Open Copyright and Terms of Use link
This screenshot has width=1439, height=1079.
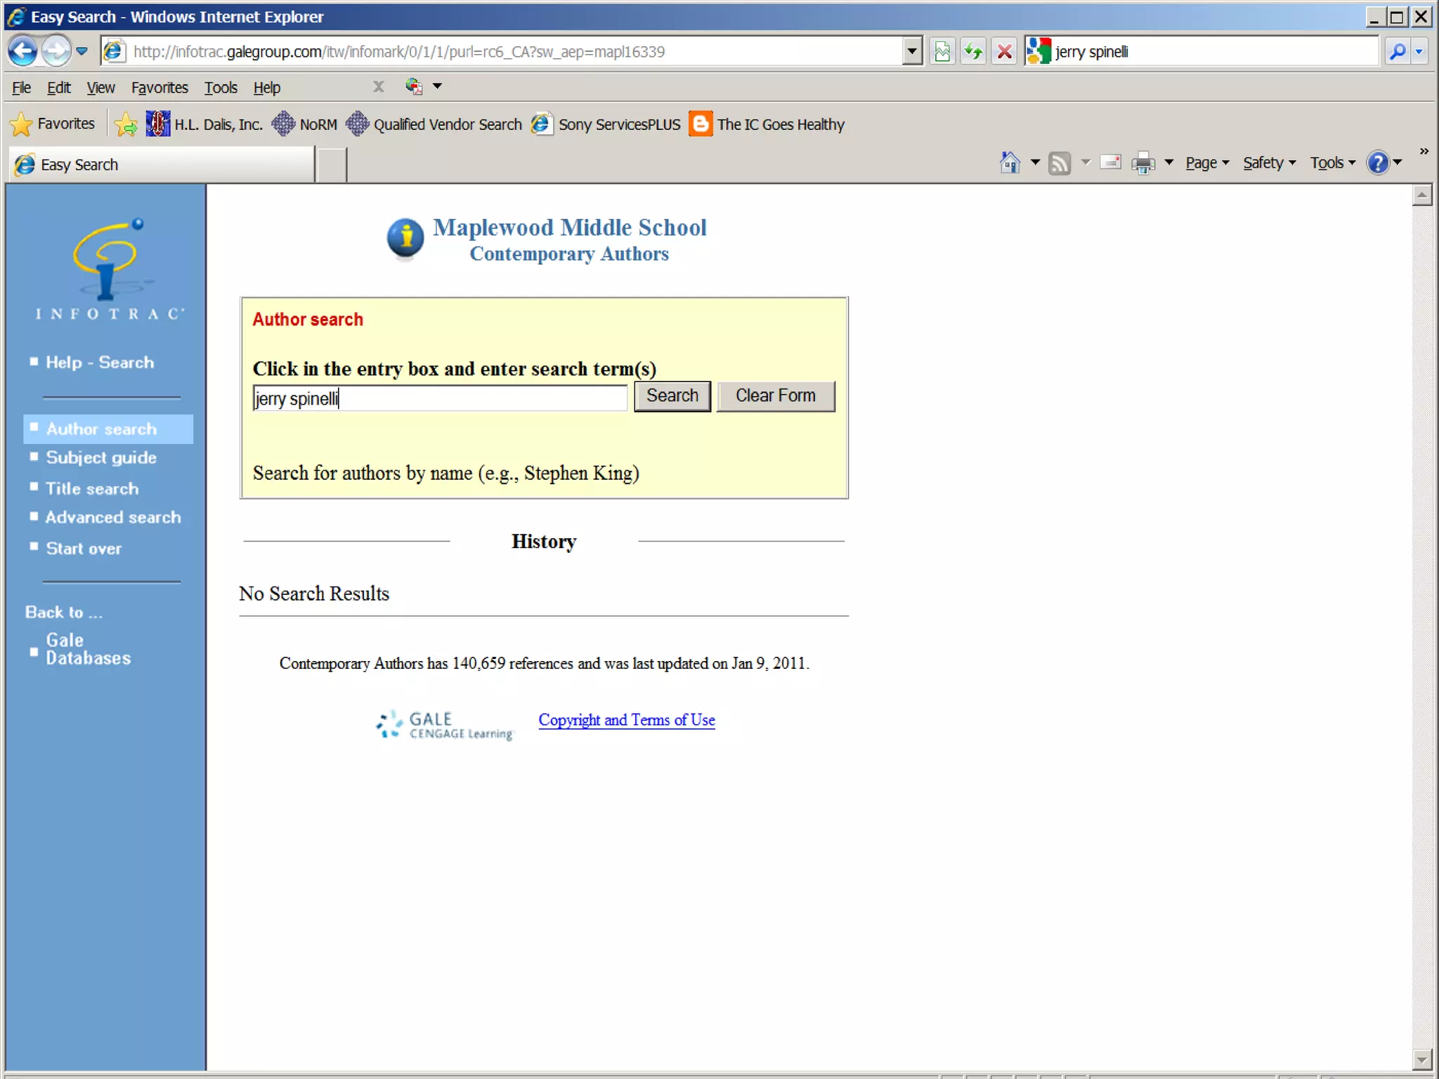coord(626,720)
